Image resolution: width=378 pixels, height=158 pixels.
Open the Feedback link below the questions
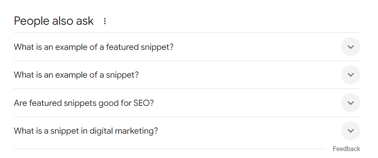pyautogui.click(x=346, y=149)
